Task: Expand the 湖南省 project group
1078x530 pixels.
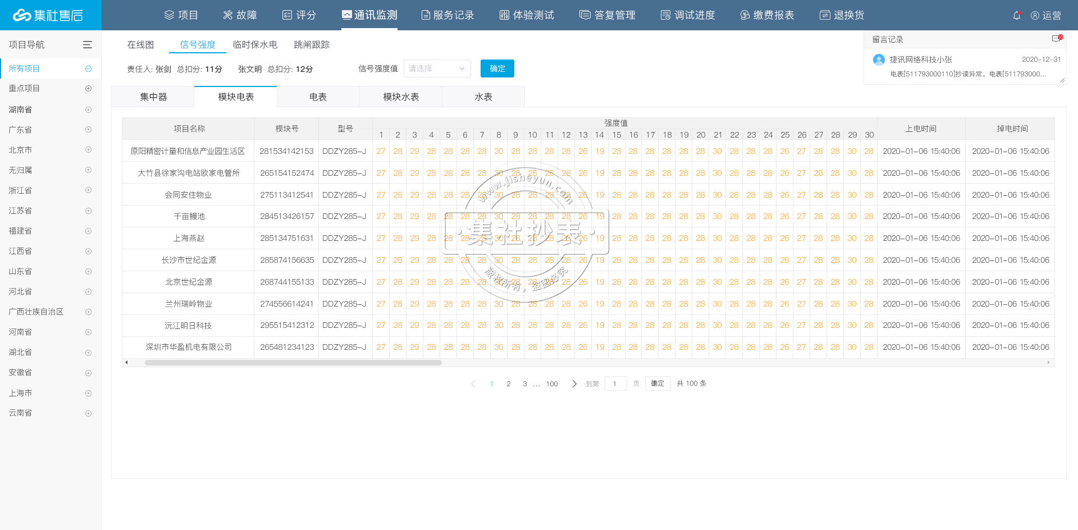Action: pos(88,109)
